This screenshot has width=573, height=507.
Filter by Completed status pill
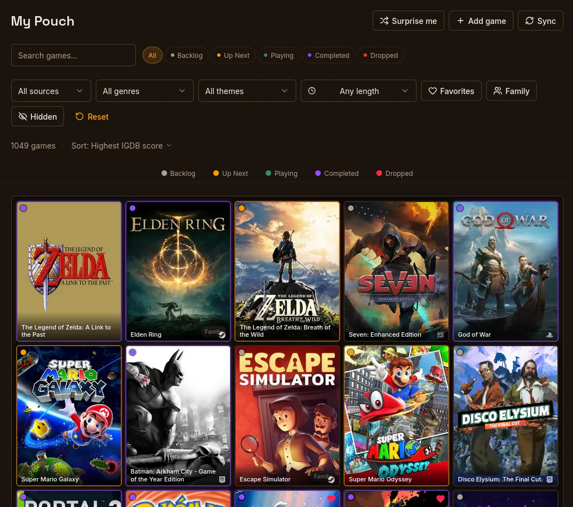click(x=329, y=56)
